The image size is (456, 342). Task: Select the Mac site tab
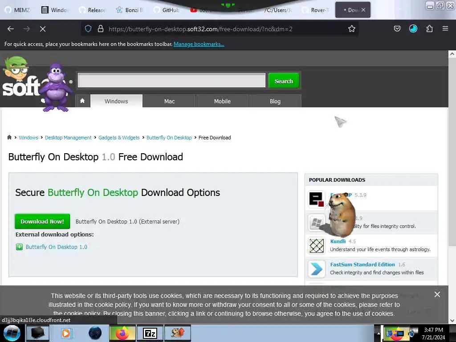[169, 101]
